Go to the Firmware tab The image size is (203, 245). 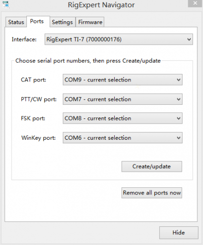90,22
